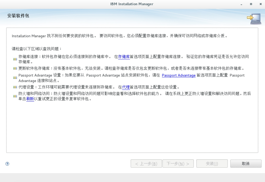Viewport: 265px width, 182px height.
Task: Click the bullet icon beside 更新软件包存储库
Action: tap(15, 69)
